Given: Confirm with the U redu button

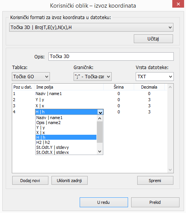Looking at the screenshot, I should point(104,202).
